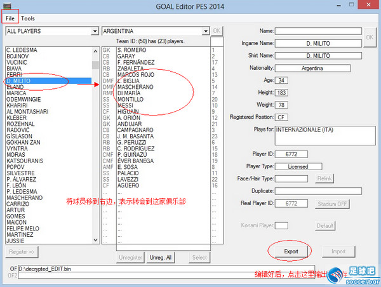Expand the ARGENTINA team dropdown
381x287 pixels.
pyautogui.click(x=206, y=31)
